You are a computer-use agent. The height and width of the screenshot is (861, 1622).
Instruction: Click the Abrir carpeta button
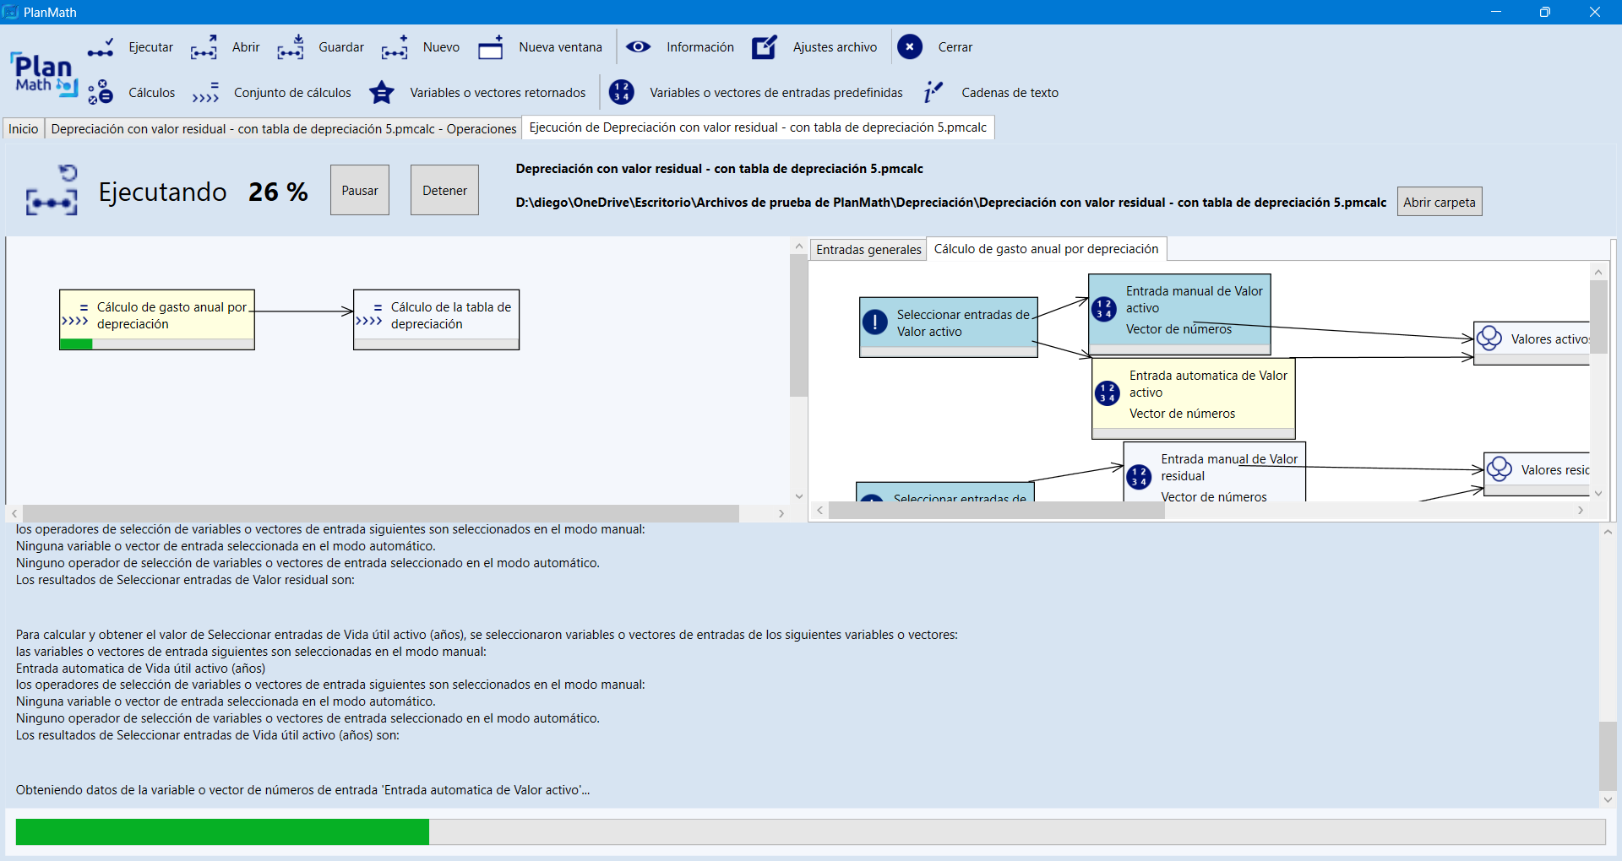click(1439, 203)
